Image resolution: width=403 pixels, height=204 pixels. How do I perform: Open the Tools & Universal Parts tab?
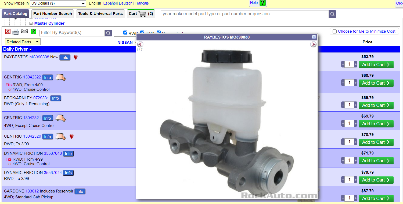coord(100,14)
